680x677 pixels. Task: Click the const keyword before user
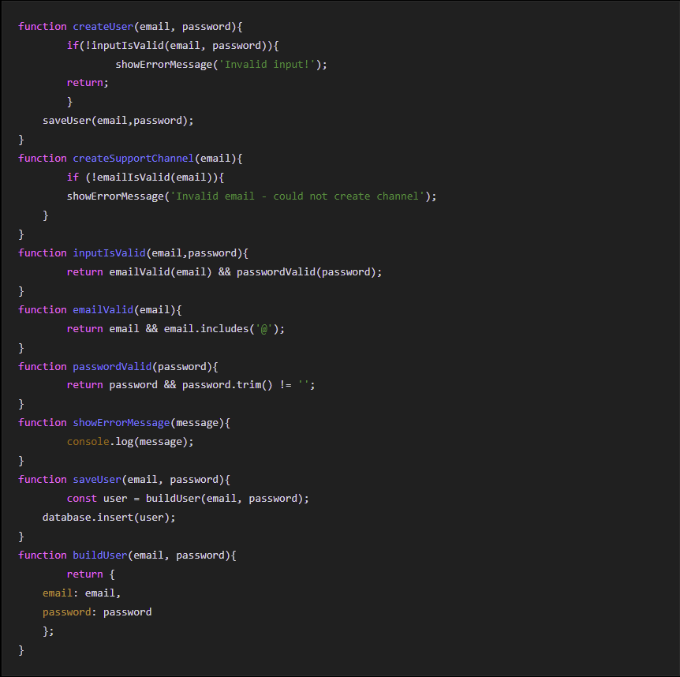point(82,499)
